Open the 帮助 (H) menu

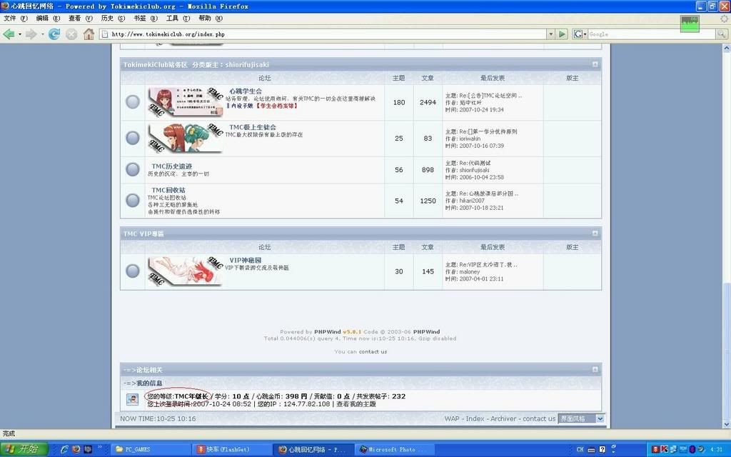tap(211, 19)
